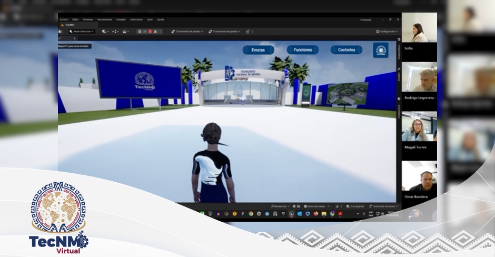The width and height of the screenshot is (495, 257).
Task: Advance simulation by one frame
Action: [x=145, y=32]
